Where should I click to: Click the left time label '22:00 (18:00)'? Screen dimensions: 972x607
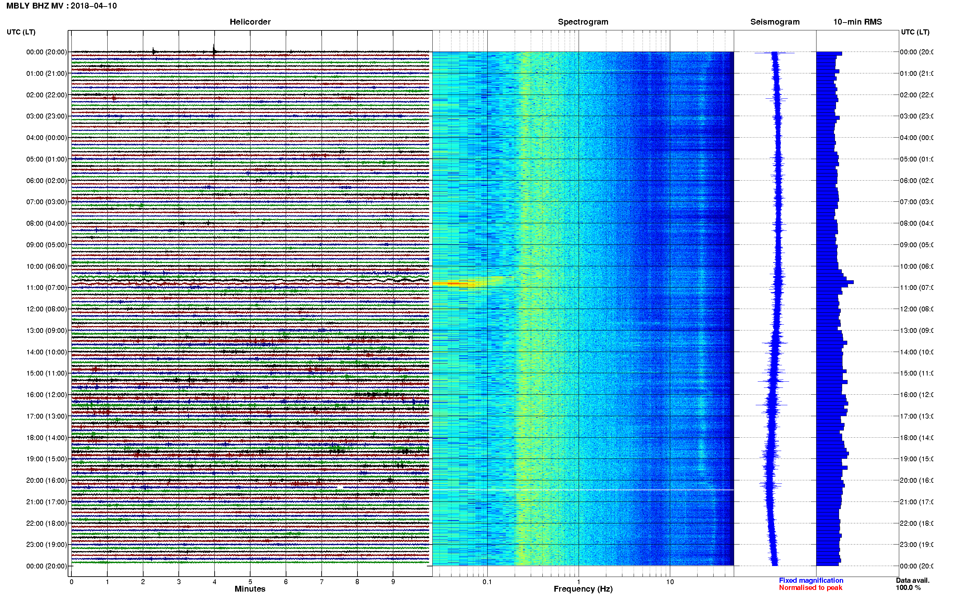tap(46, 523)
